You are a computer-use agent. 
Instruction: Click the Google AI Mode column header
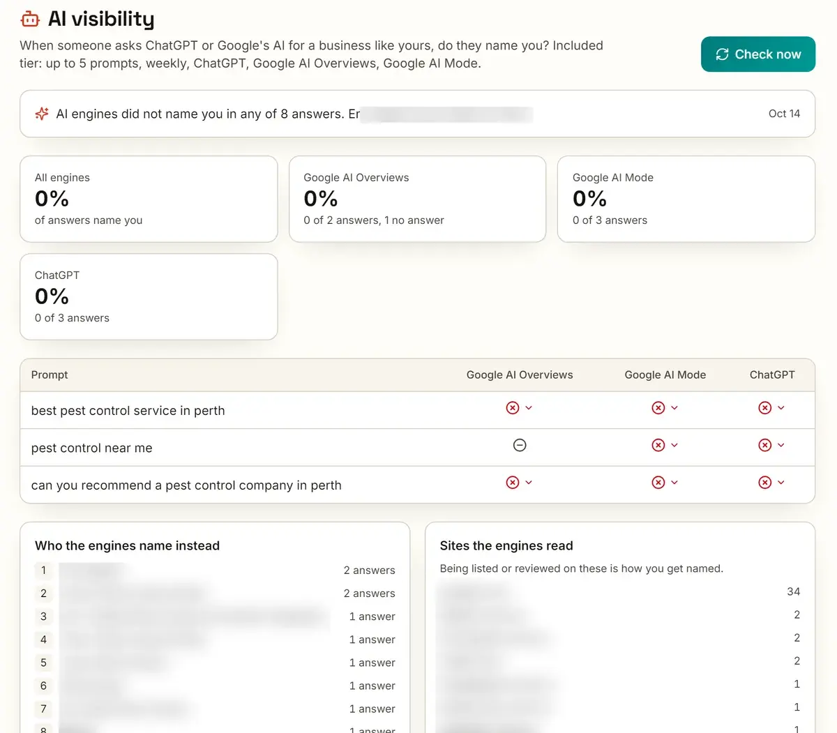665,375
